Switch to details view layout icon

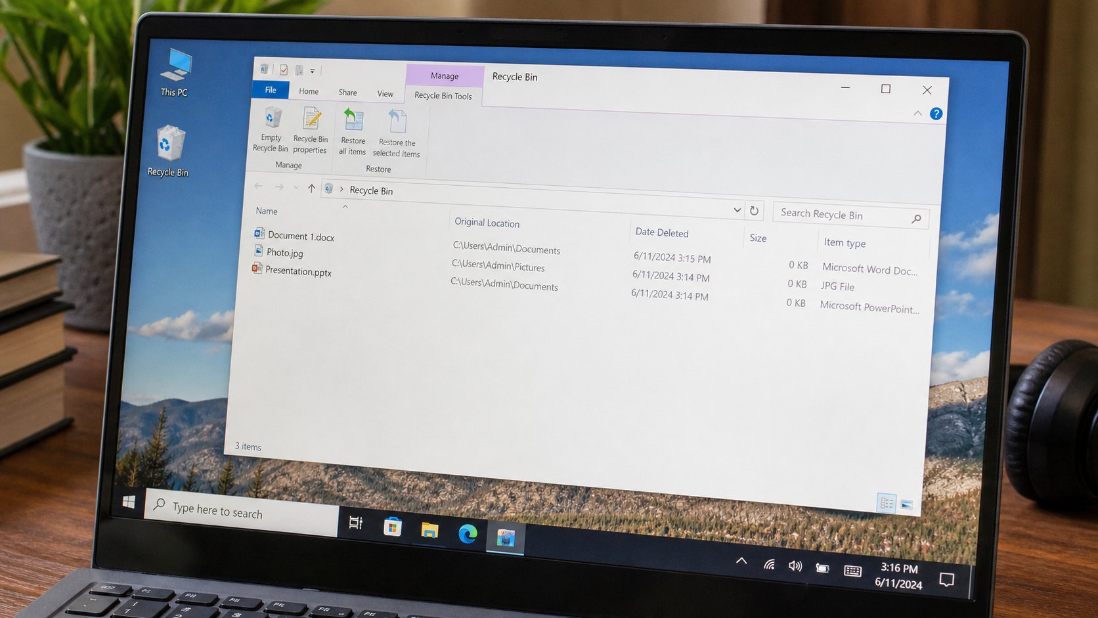[x=887, y=504]
